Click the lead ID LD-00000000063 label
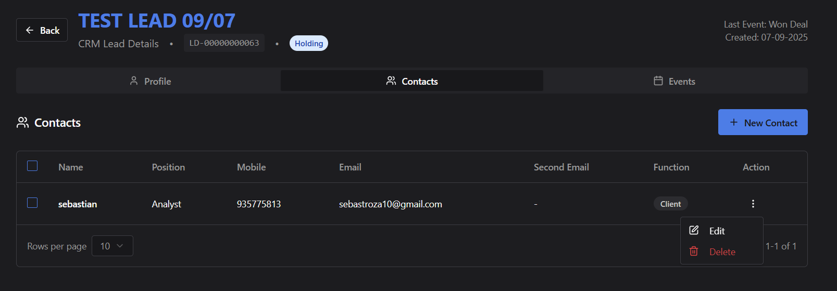Screen dimensions: 837x291 224,43
